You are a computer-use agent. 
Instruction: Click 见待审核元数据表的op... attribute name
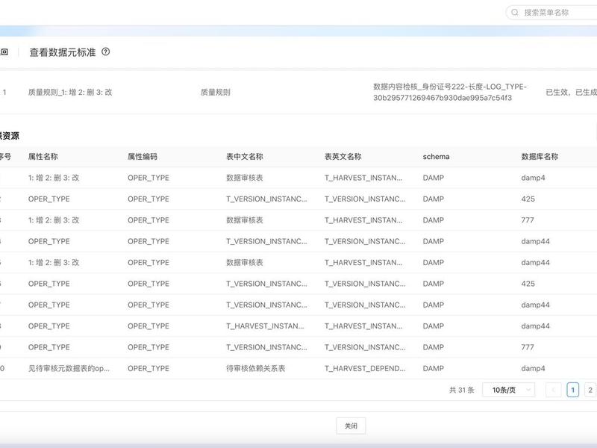(x=69, y=368)
